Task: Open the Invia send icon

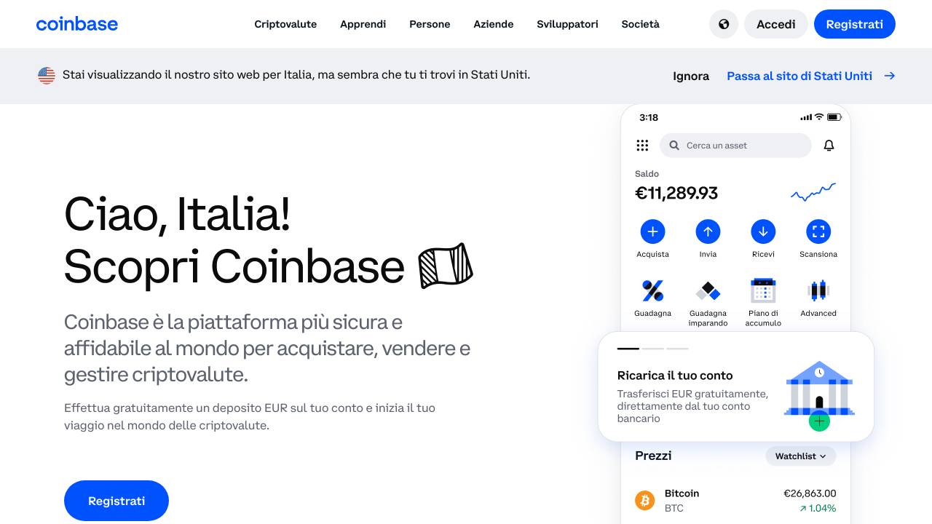Action: coord(708,231)
